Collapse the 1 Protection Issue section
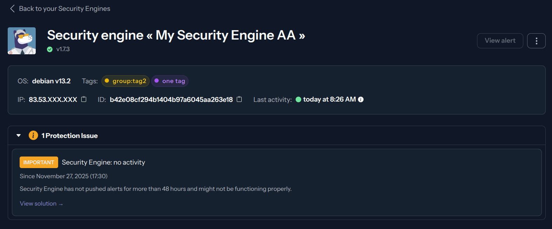552x229 pixels. point(18,135)
